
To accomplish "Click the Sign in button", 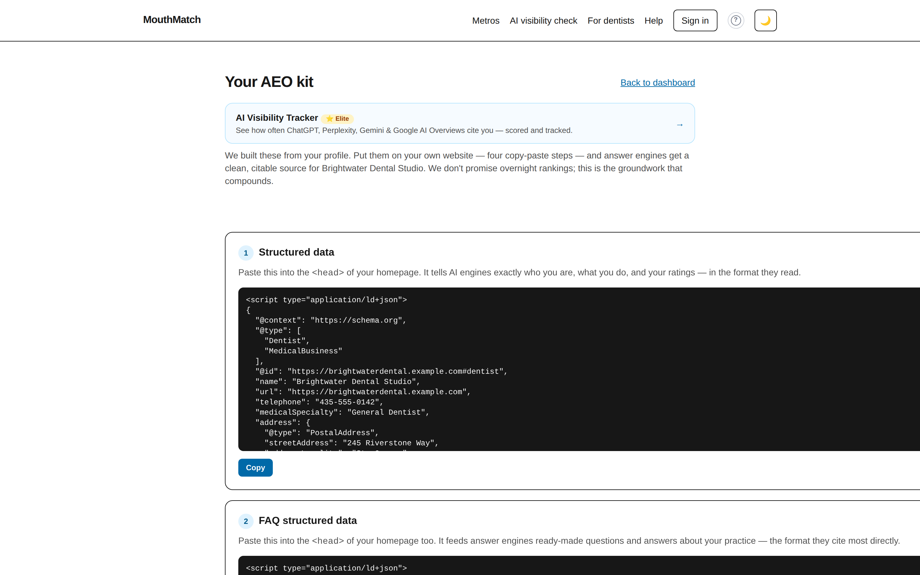I will 695,20.
